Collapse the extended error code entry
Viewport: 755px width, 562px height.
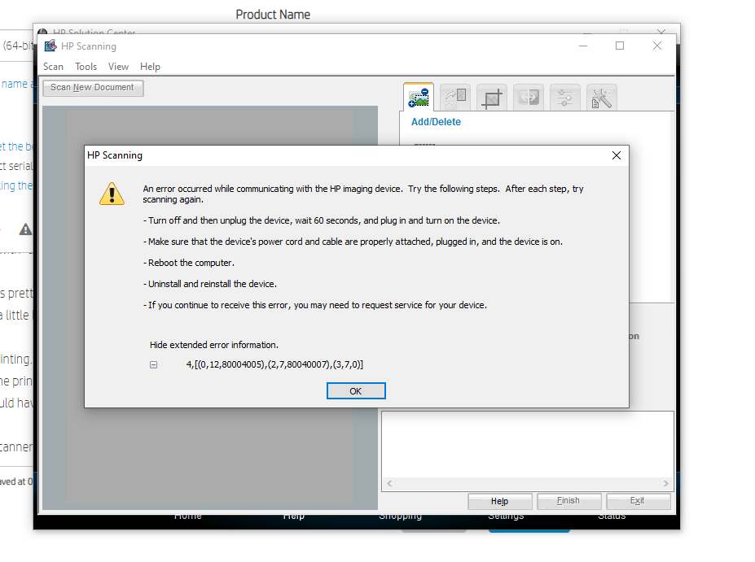[x=153, y=364]
